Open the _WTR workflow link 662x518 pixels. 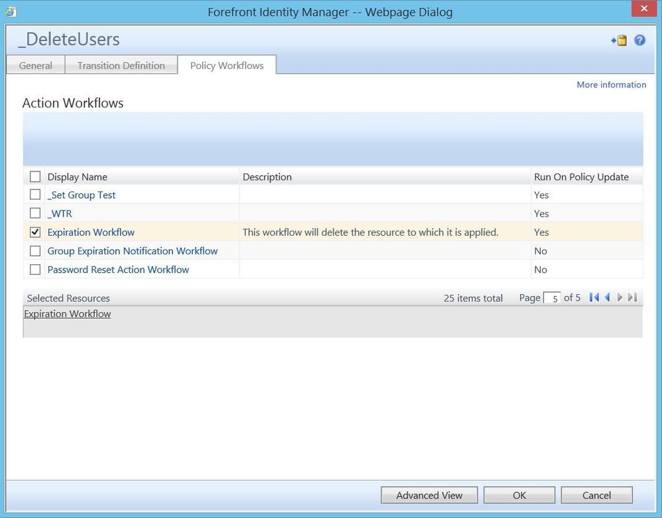[60, 213]
